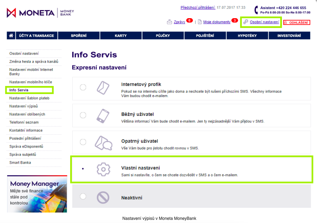Open Správa eDisponentů
317x223 pixels.
(26, 146)
